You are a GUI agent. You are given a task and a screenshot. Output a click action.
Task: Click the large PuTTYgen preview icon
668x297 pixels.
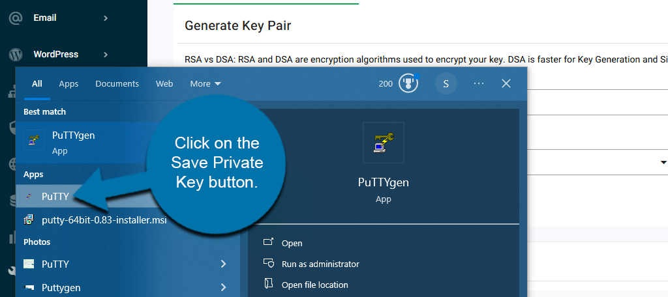click(383, 142)
